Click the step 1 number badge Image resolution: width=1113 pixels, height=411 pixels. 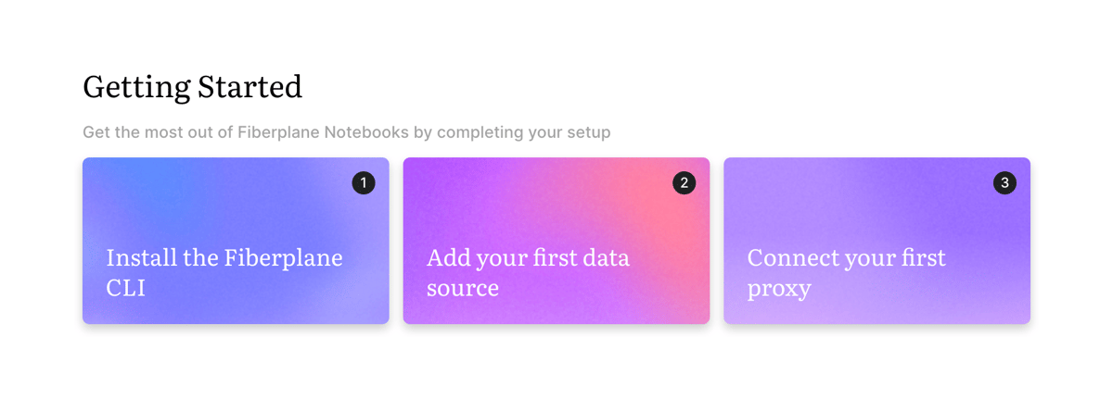[x=364, y=182]
